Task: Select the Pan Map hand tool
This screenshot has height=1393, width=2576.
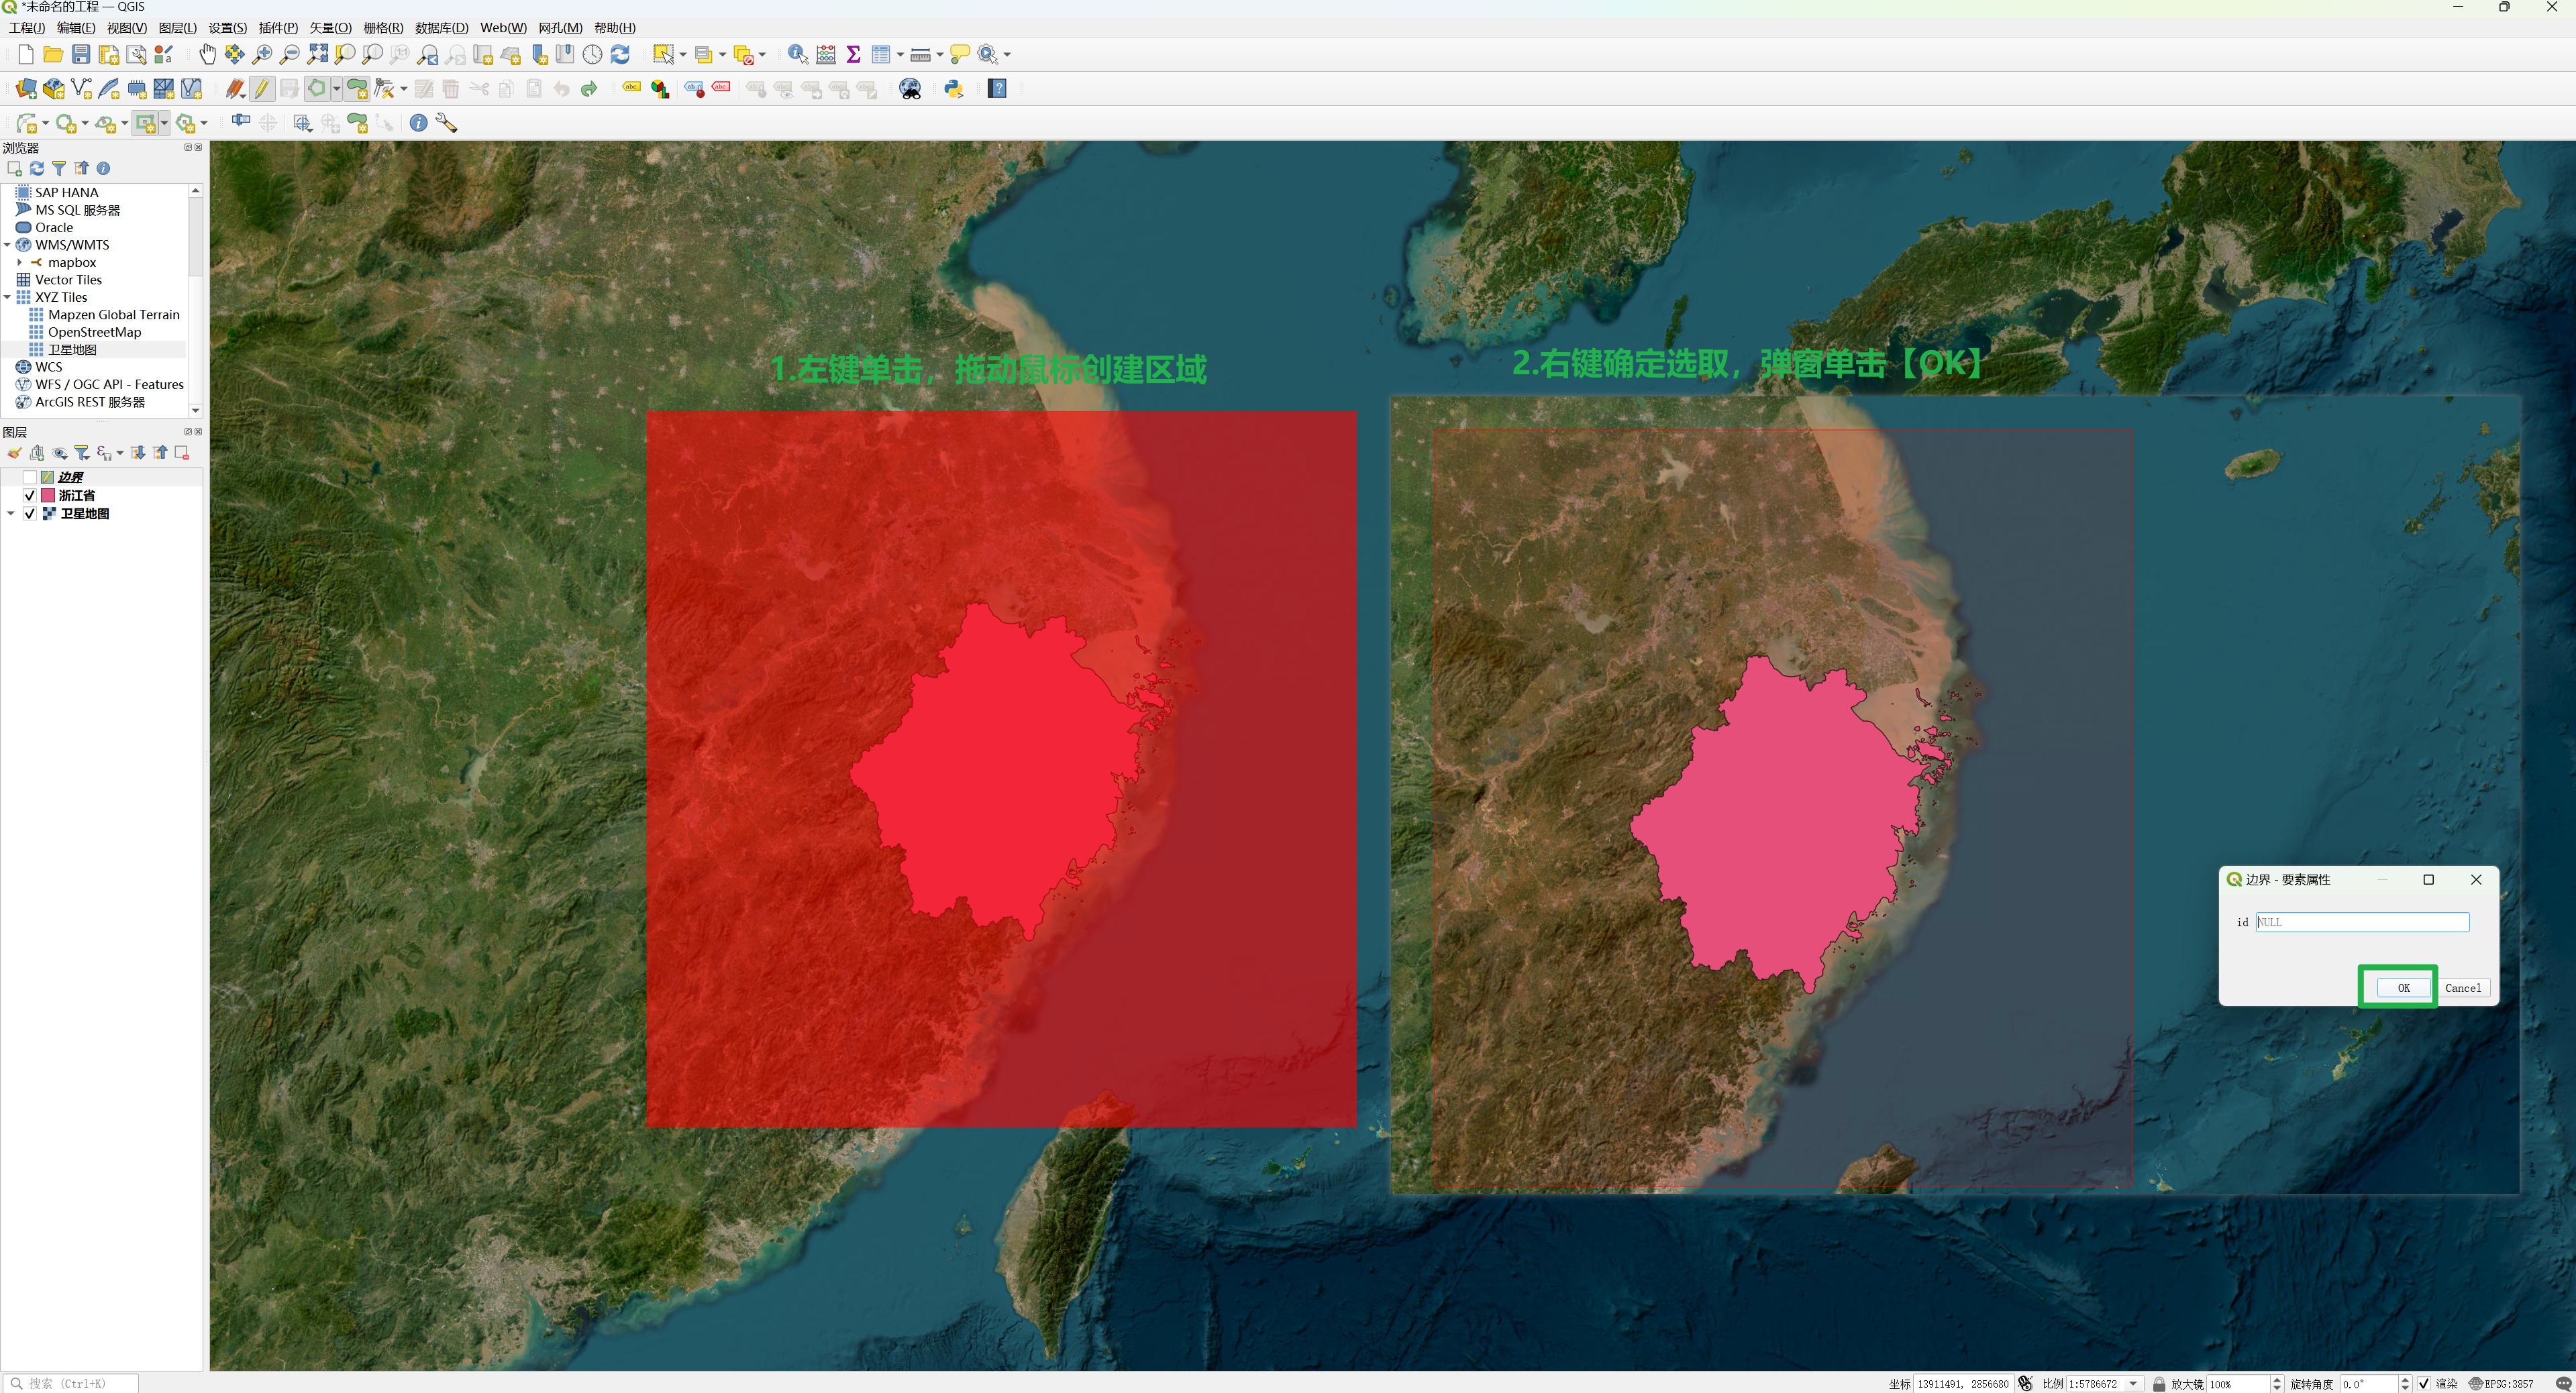Action: [x=207, y=54]
